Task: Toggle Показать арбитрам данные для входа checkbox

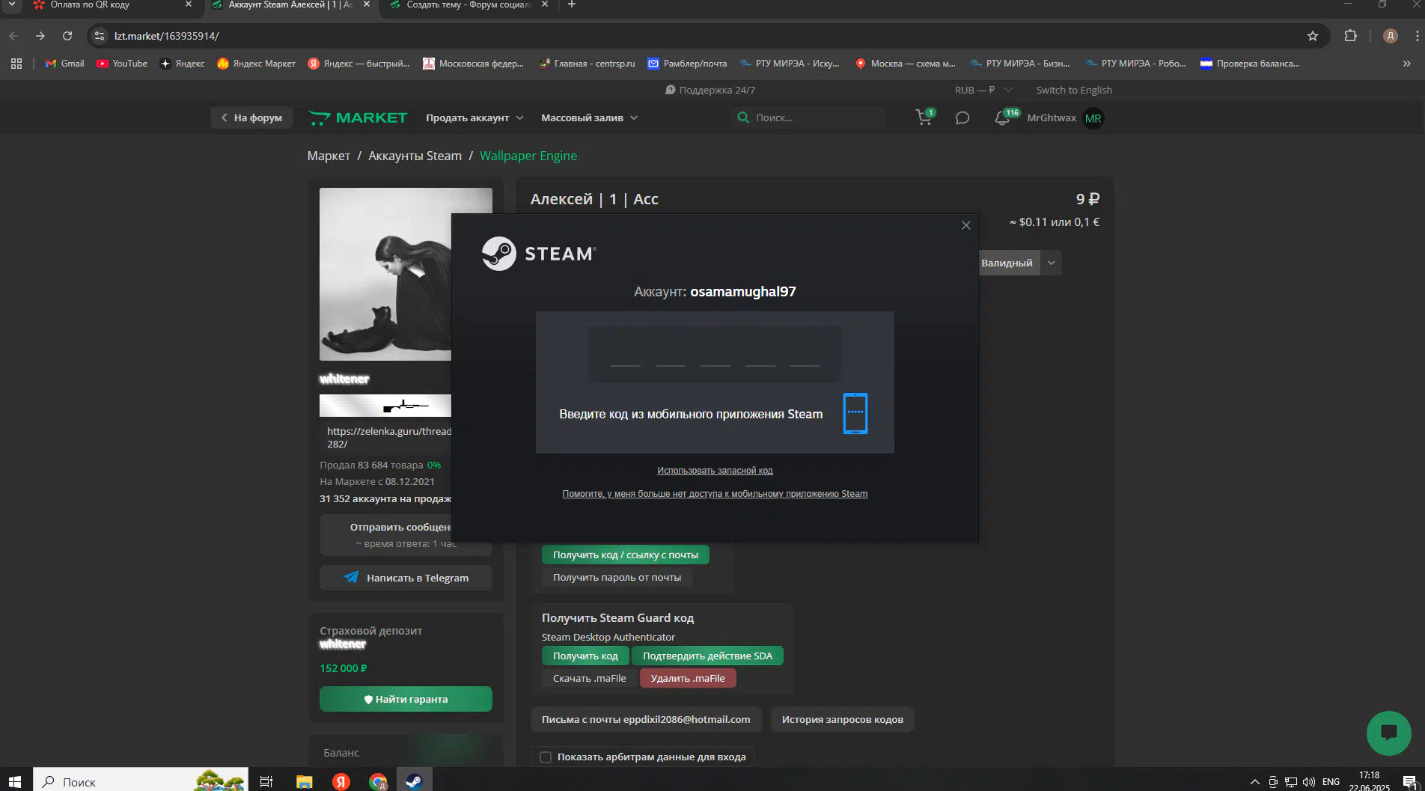Action: 546,757
